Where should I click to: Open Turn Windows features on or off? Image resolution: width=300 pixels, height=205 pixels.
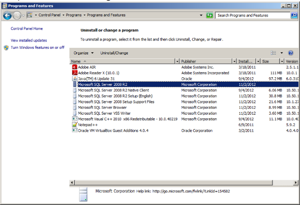coord(37,47)
